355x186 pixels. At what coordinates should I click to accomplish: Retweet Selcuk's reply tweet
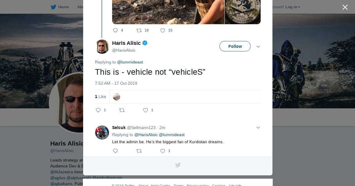pyautogui.click(x=139, y=151)
